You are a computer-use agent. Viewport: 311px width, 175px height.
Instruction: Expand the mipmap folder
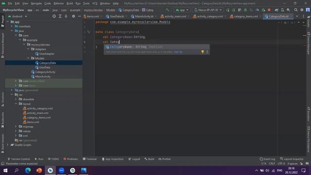[x=16, y=126]
